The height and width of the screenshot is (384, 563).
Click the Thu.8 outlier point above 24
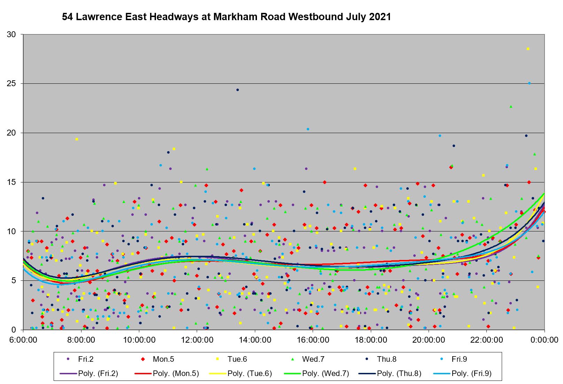pos(238,90)
